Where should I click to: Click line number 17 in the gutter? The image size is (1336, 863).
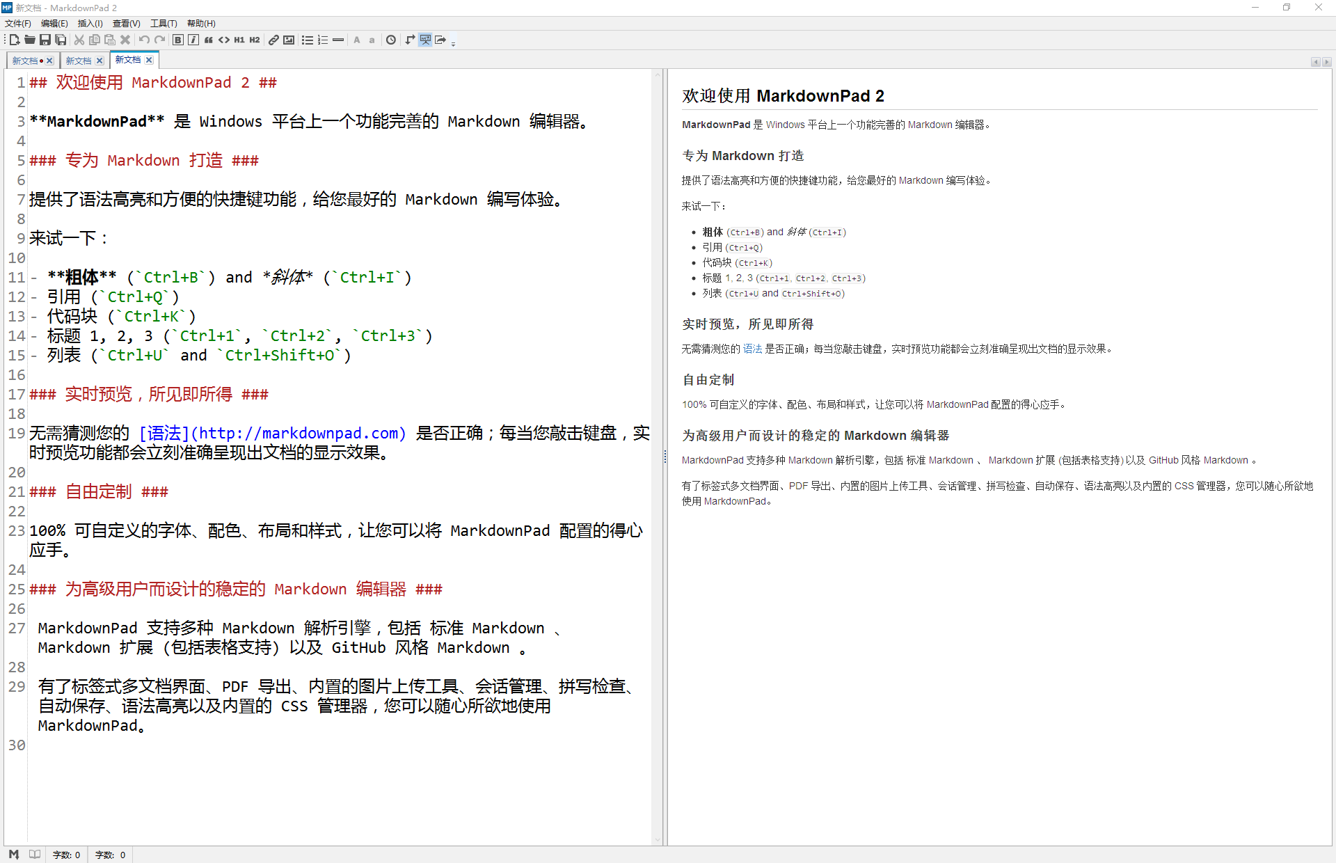(17, 394)
